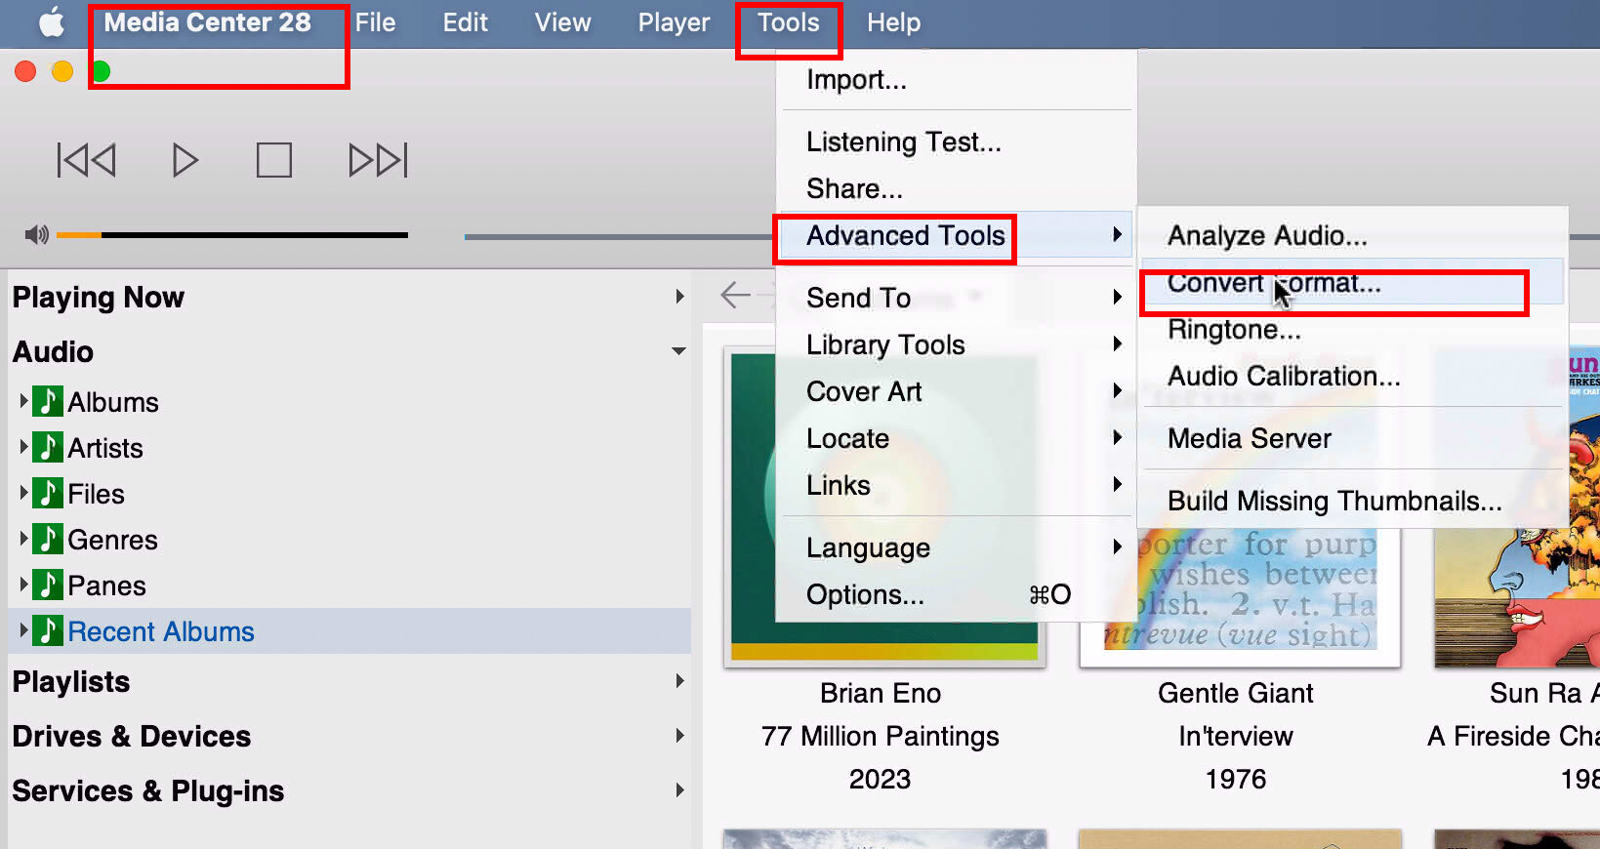
Task: Select Recent Albums in the sidebar
Action: pyautogui.click(x=160, y=631)
